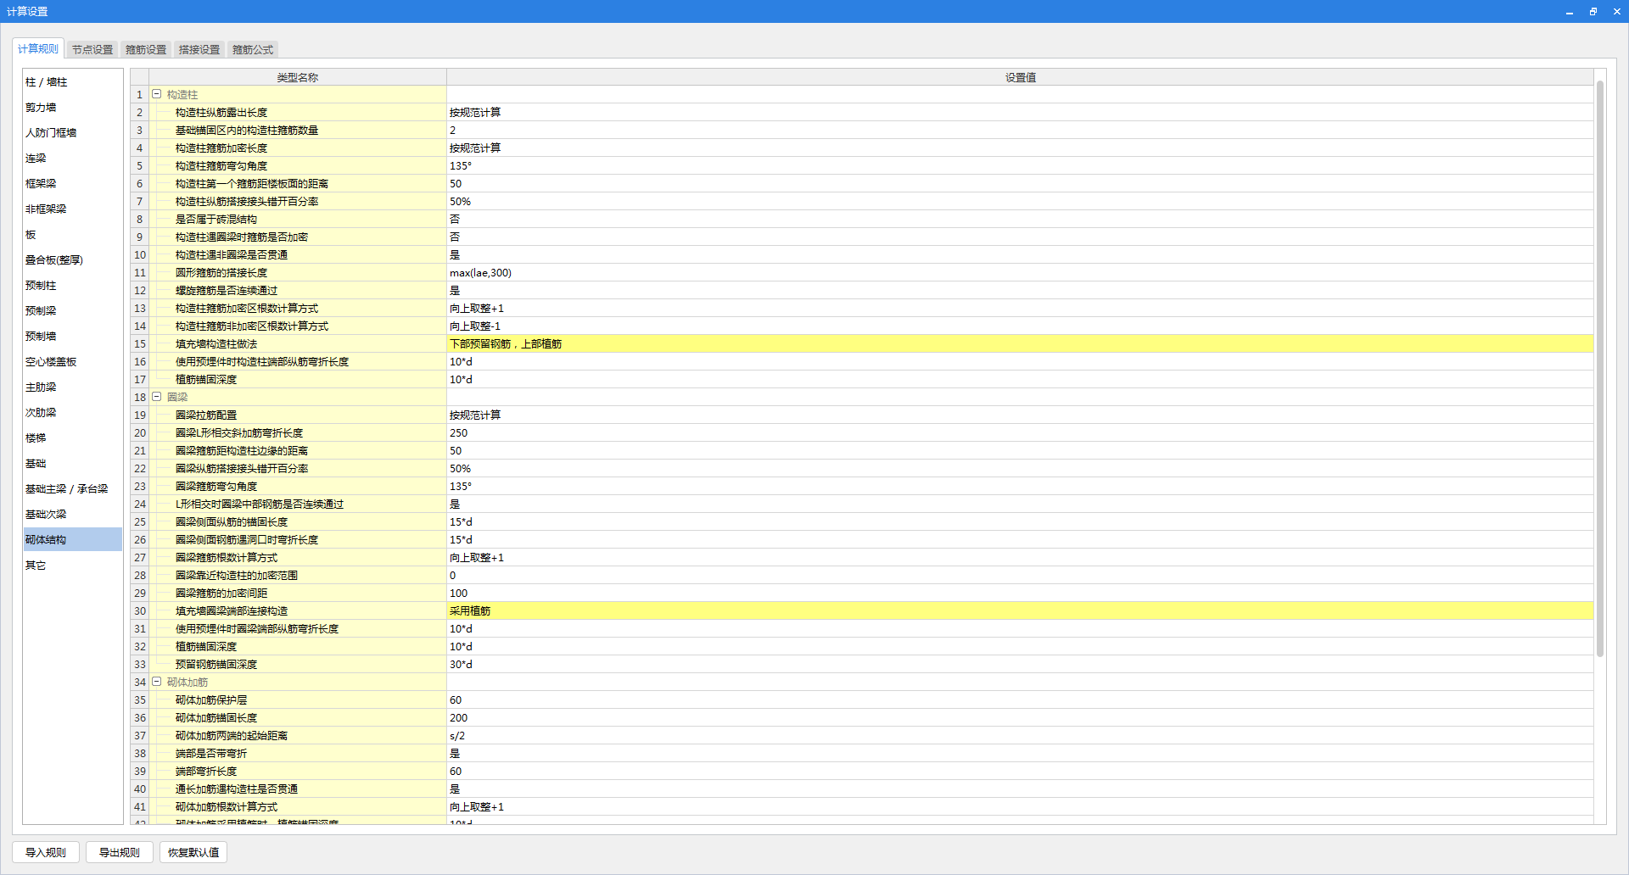Edit value 50 for 构造柱第一个箍筋距楼板面的距离
The height and width of the screenshot is (875, 1629).
pos(1020,183)
